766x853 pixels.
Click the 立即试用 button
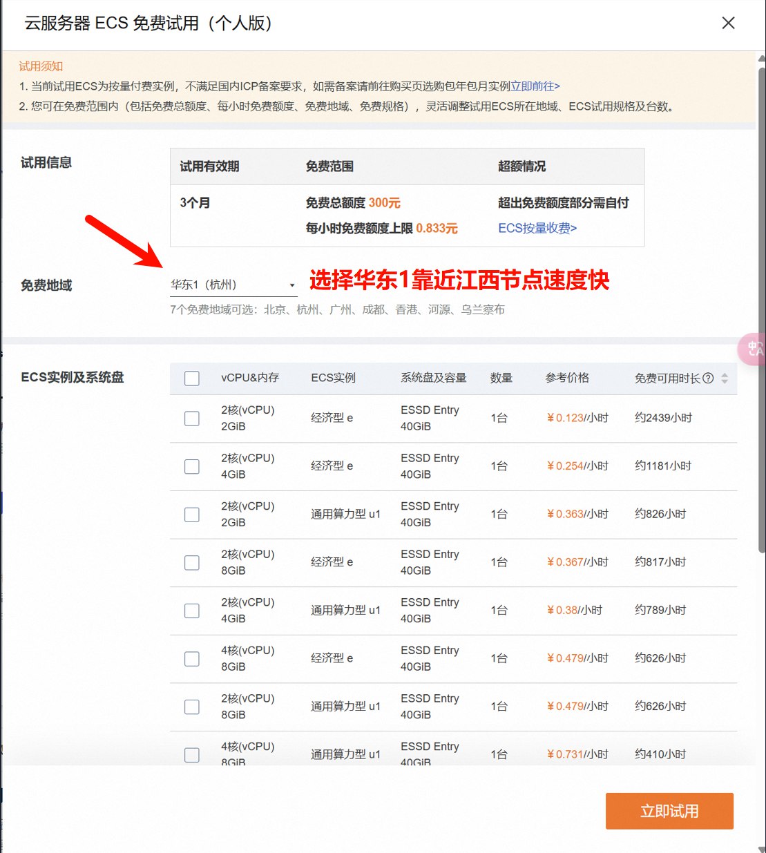[669, 811]
